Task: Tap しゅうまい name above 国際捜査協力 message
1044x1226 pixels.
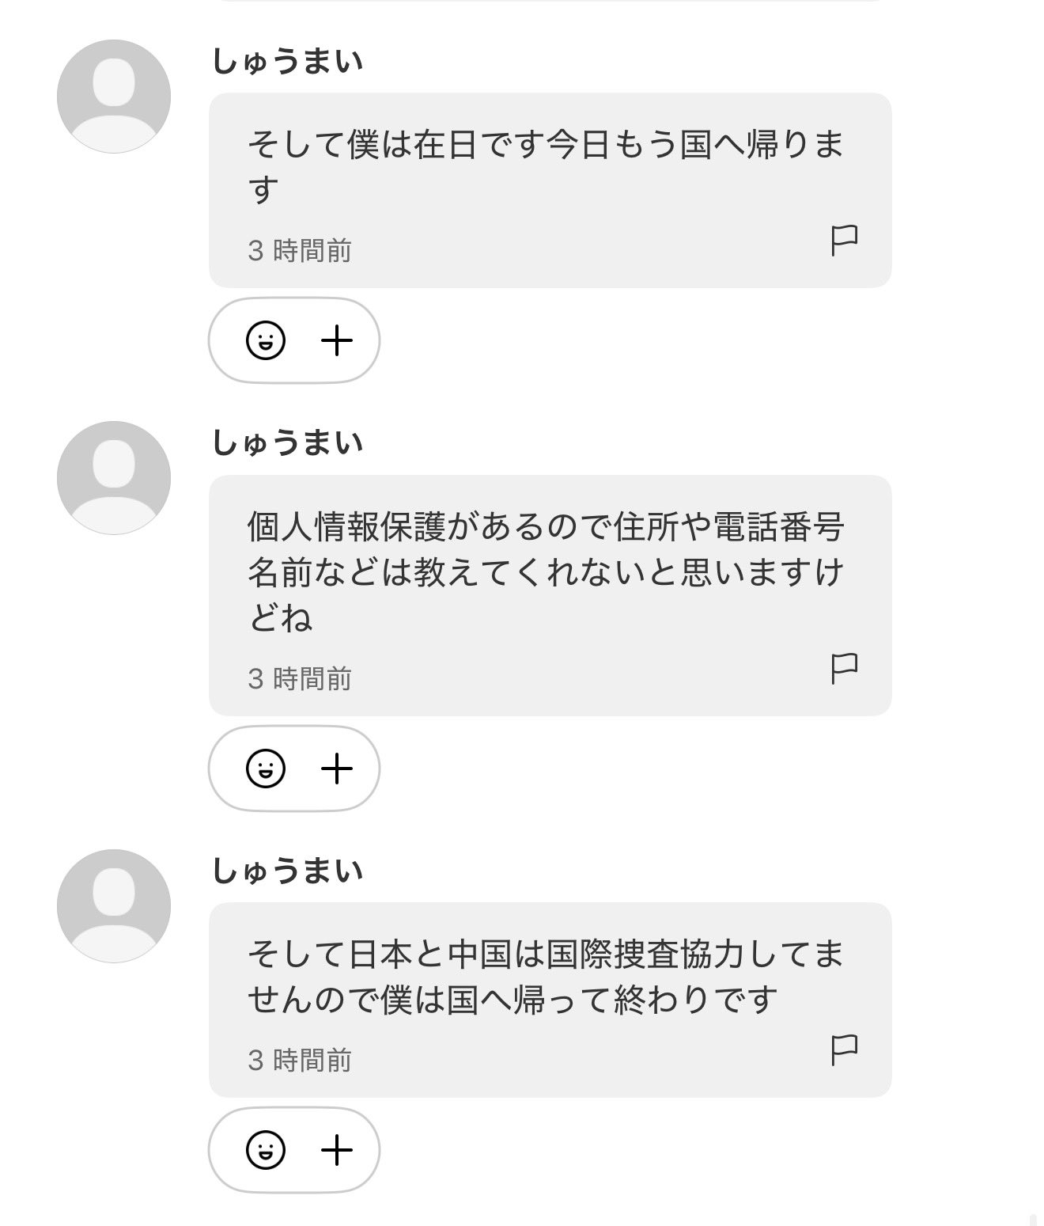Action: (287, 871)
